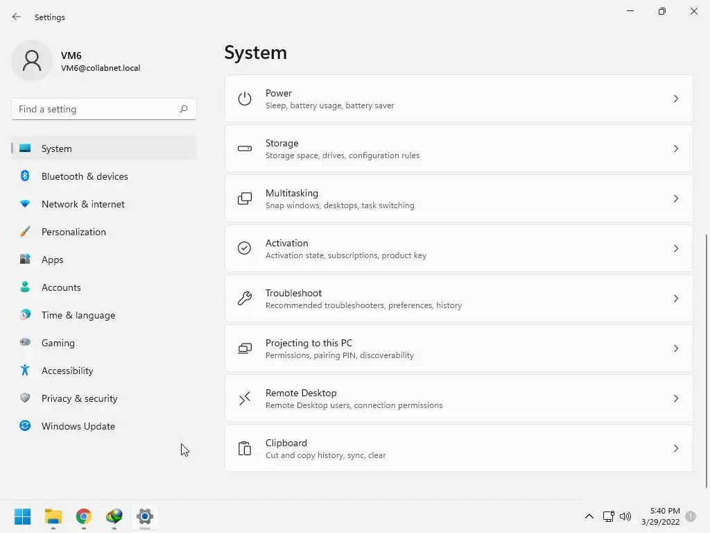This screenshot has width=710, height=533.
Task: Click the Clipboard icon
Action: 245,448
